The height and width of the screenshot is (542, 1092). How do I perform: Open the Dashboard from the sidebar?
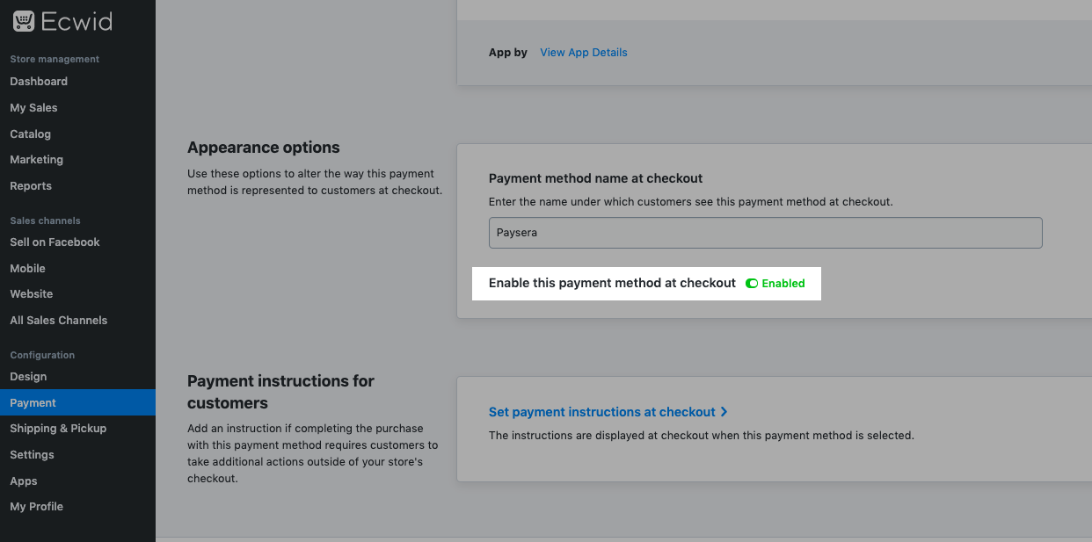[x=38, y=81]
